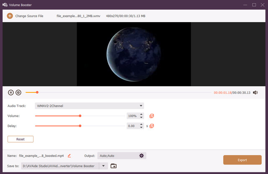
Task: Stop the video playback
Action: tap(18, 92)
